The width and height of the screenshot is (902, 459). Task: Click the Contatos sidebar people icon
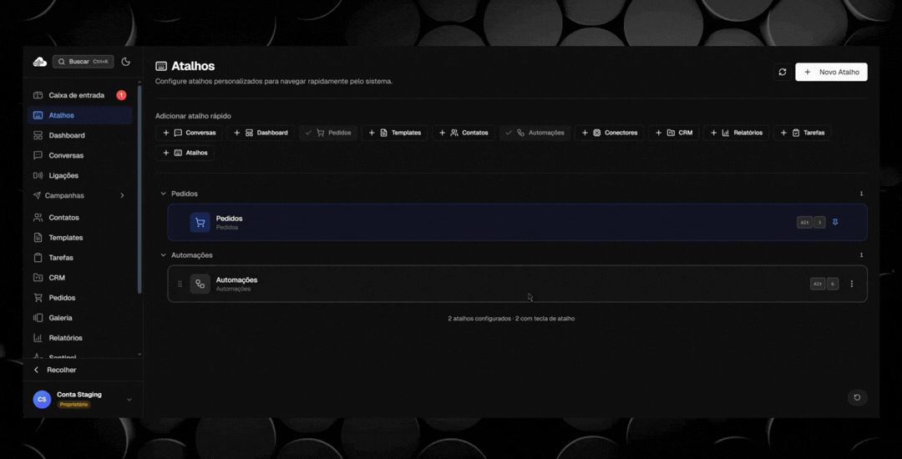(x=38, y=218)
